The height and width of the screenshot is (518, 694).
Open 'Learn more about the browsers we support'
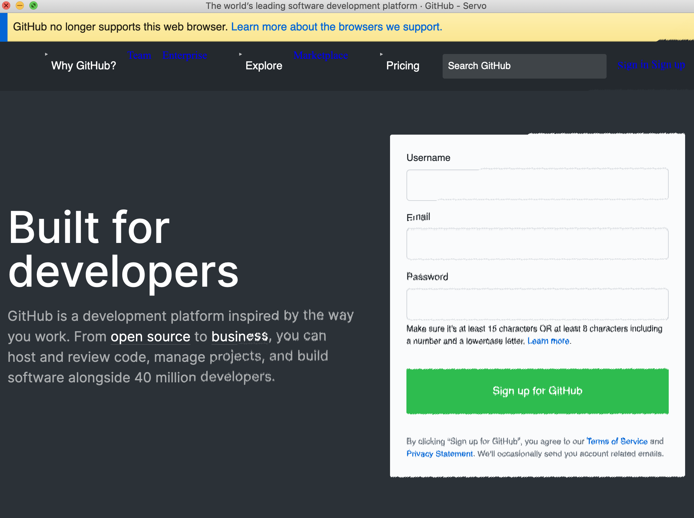[336, 27]
